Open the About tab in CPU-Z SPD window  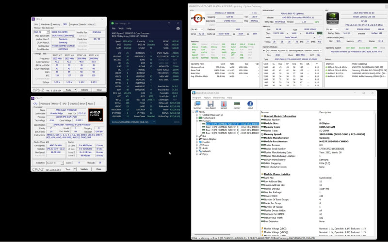pos(91,25)
